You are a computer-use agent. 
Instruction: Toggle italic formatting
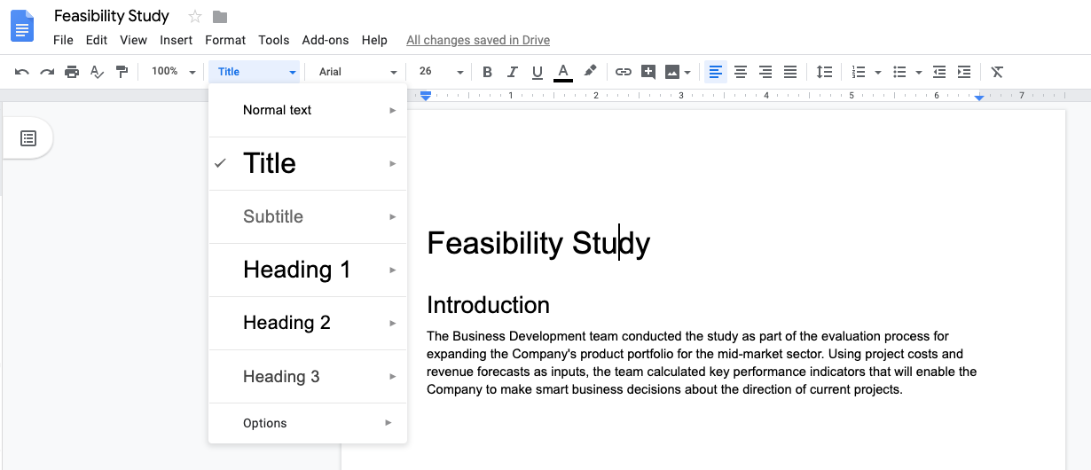point(512,72)
